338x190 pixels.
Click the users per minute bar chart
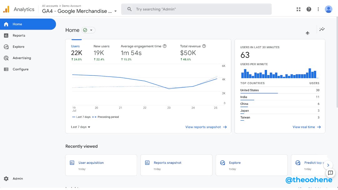[279, 73]
